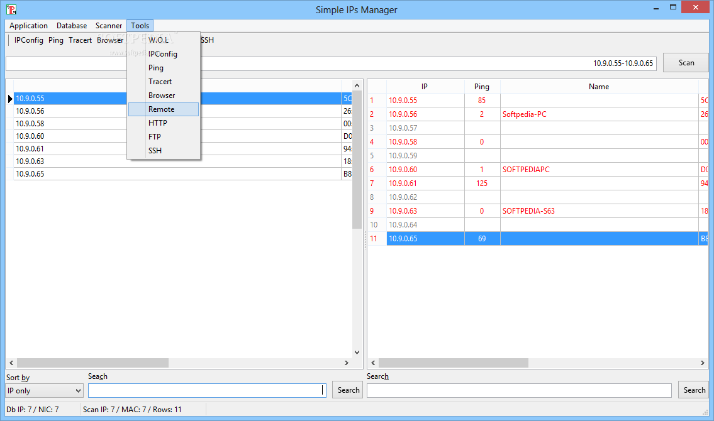
Task: Choose W.O.L from Tools menu
Action: pyautogui.click(x=164, y=40)
